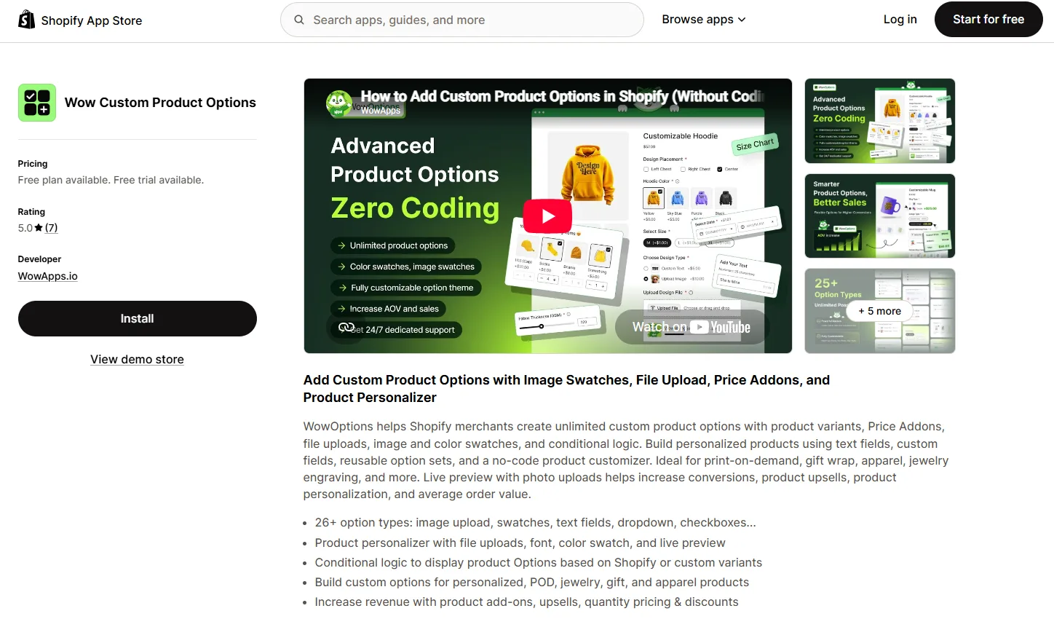Image resolution: width=1054 pixels, height=619 pixels.
Task: Open the video title link on the player
Action: click(562, 96)
